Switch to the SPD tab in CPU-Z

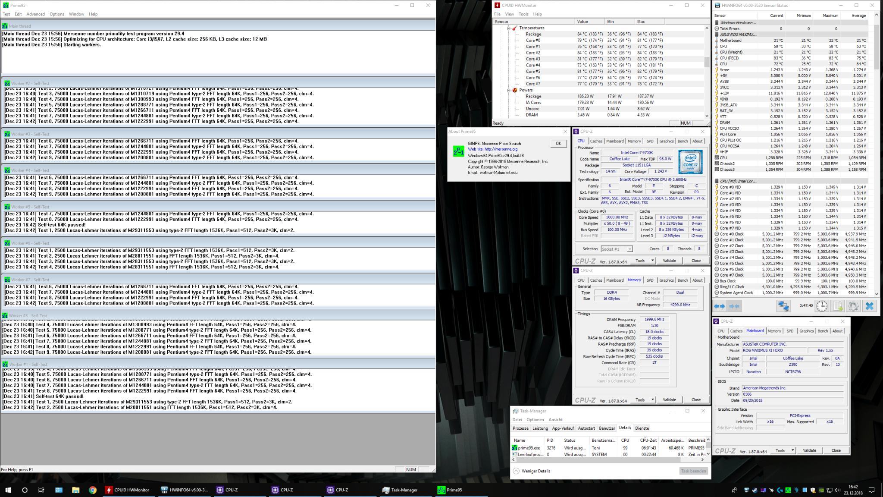(x=650, y=141)
